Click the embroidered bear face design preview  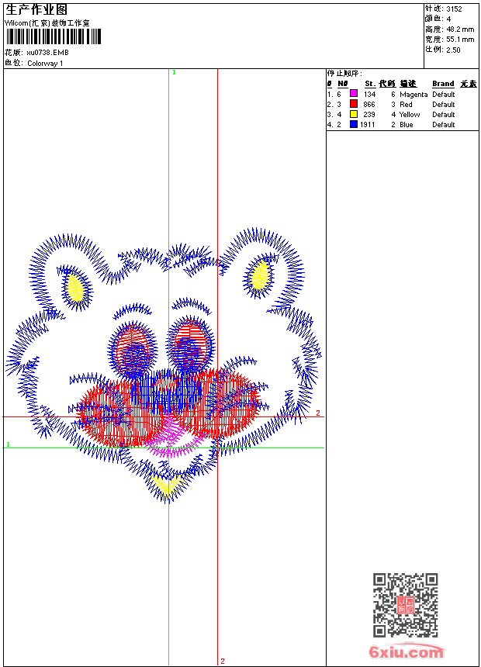pos(164,366)
